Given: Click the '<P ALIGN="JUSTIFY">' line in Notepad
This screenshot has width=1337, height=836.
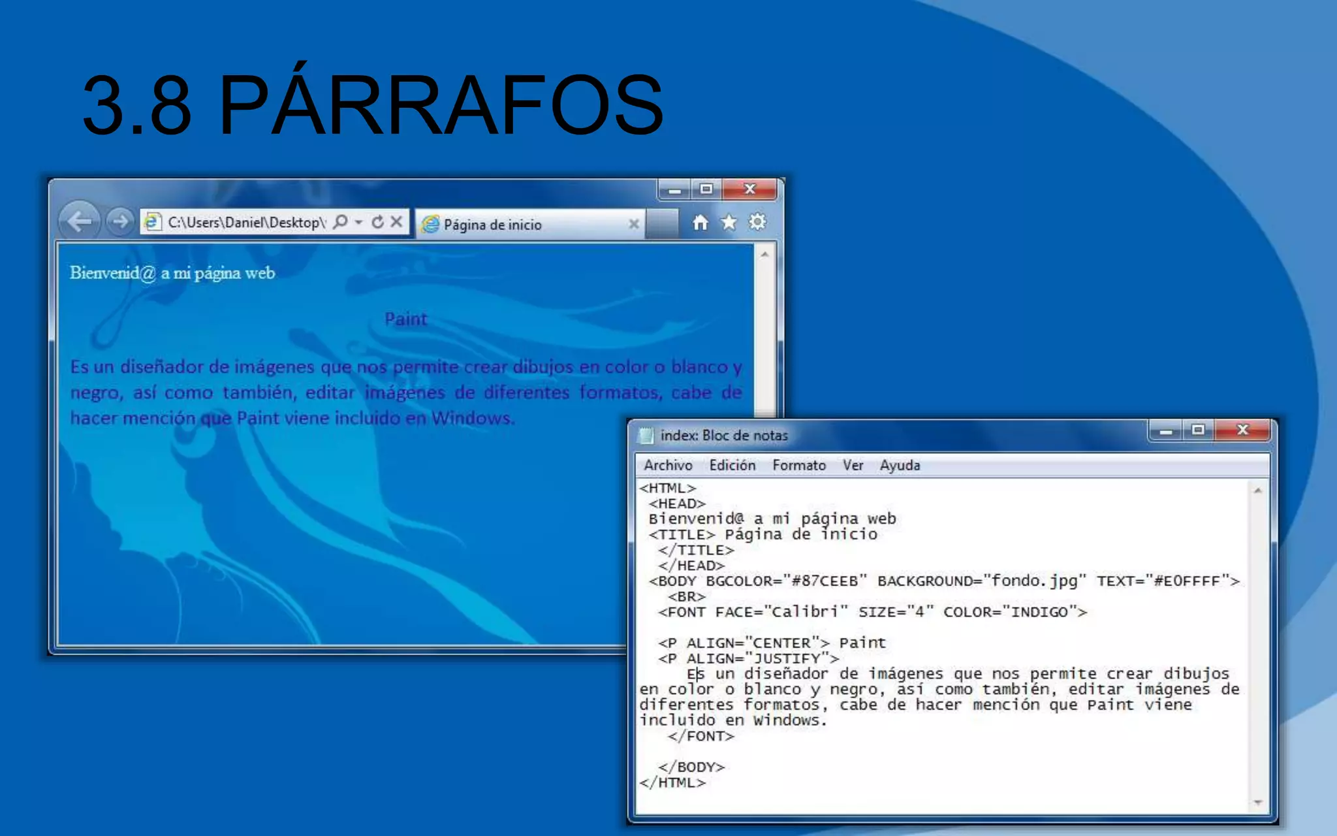Looking at the screenshot, I should coord(748,658).
